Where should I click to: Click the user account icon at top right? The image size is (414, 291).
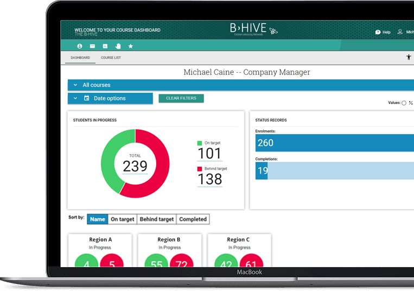400,32
